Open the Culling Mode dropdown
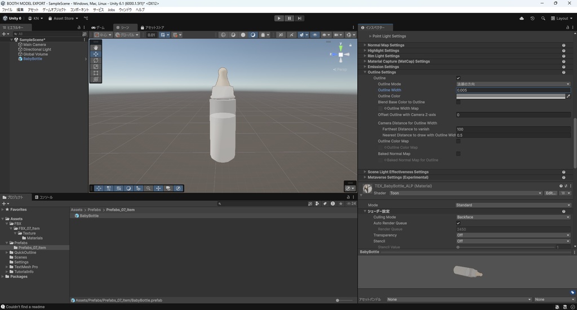 [x=513, y=217]
